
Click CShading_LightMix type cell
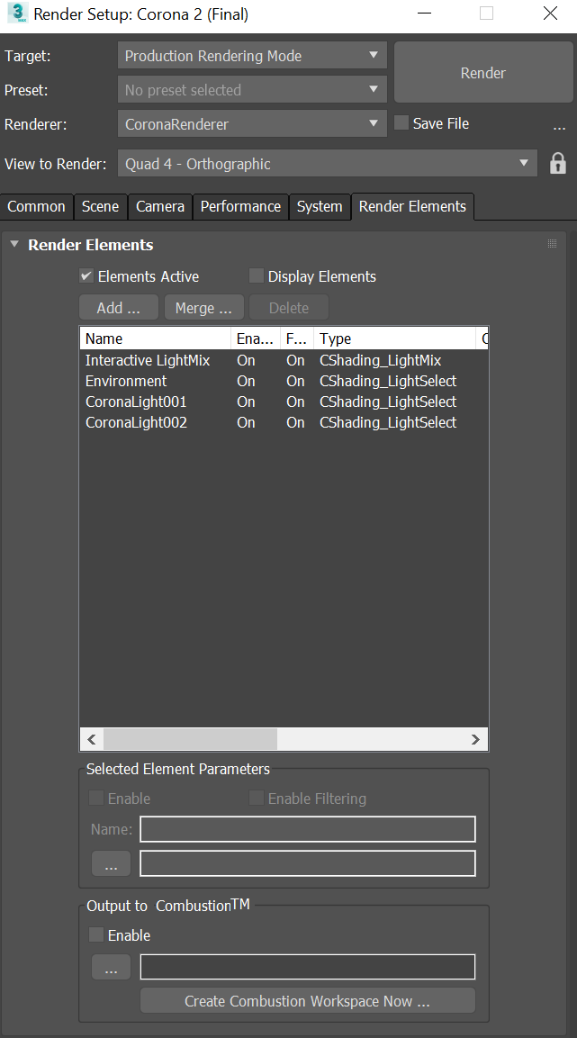coord(381,360)
